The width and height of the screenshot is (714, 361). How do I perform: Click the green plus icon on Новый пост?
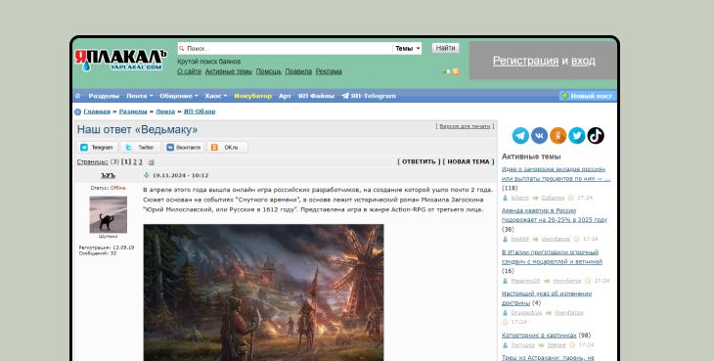coord(565,96)
